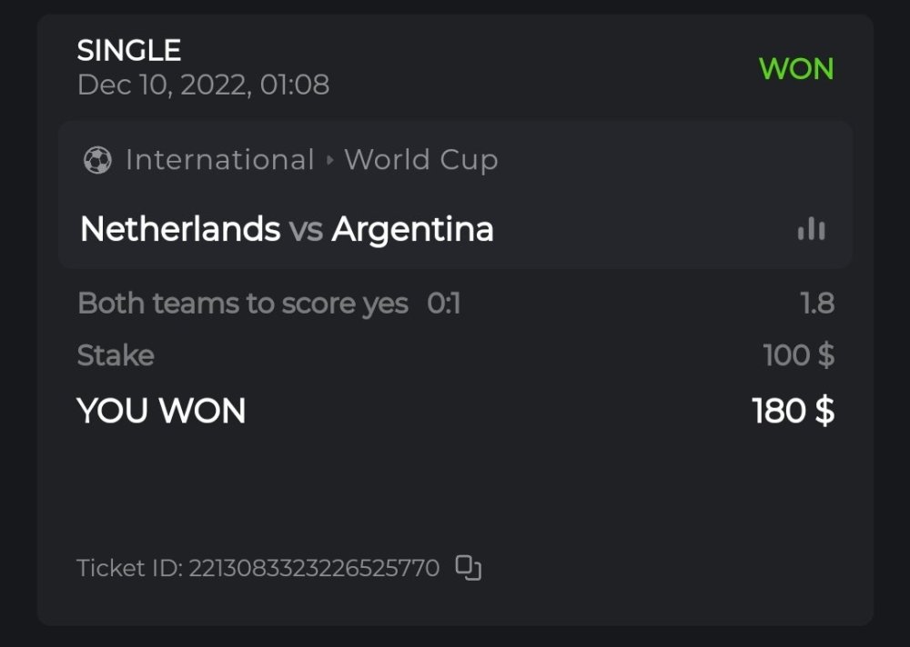Select the Netherlands team name
The width and height of the screenshot is (910, 647).
tap(180, 229)
